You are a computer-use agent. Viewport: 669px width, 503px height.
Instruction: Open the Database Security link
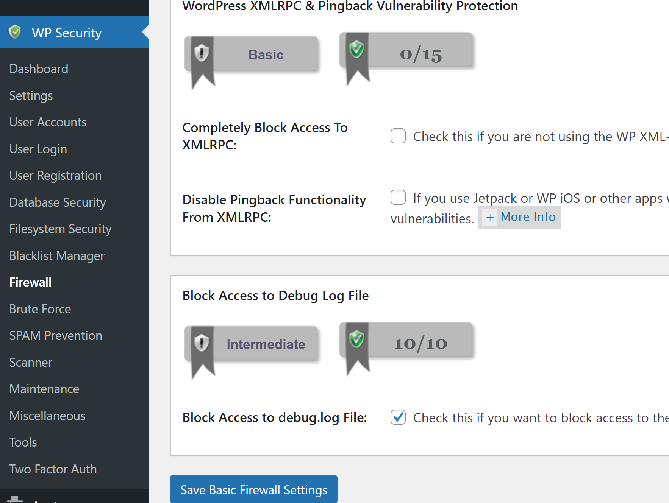tap(58, 202)
